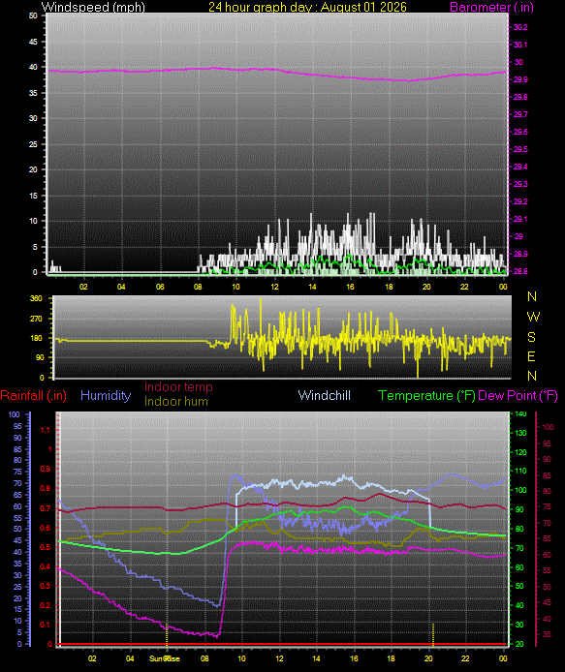Click the 45 value on windspeed axis

click(33, 42)
